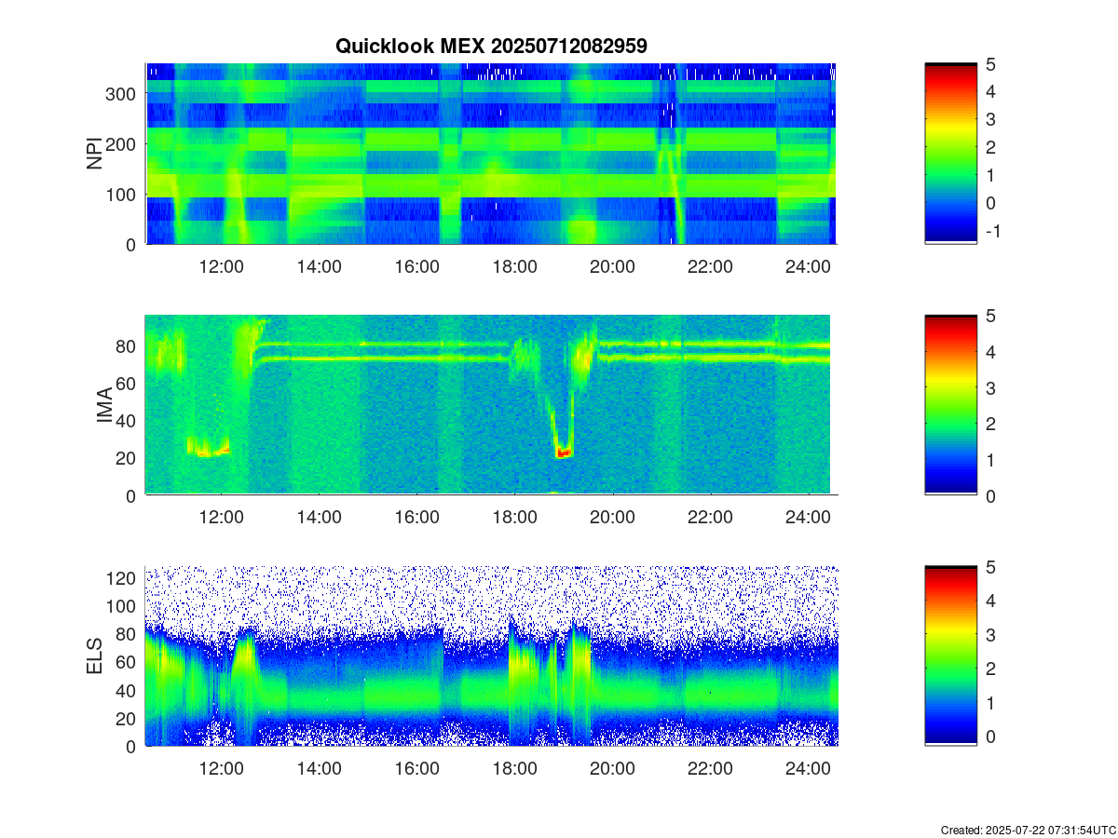Select the 40 tick on ELS y-axis
Viewport: 1118px width, 838px height.
(128, 691)
